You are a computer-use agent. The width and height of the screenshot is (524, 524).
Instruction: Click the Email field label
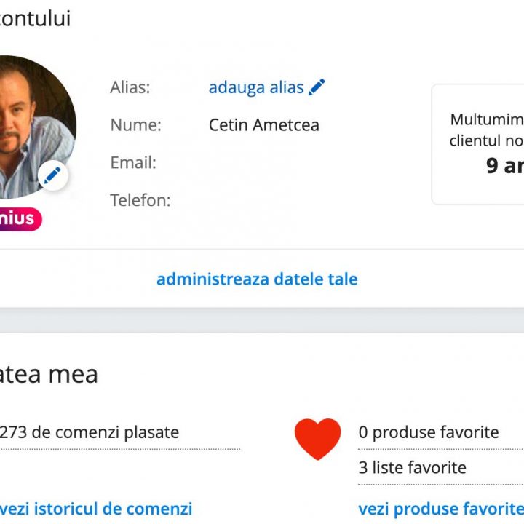133,162
